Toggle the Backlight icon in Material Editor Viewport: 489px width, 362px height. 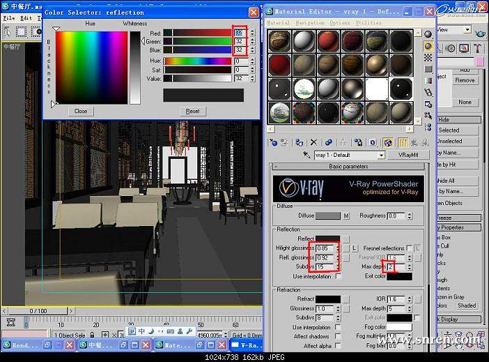pyautogui.click(x=428, y=46)
